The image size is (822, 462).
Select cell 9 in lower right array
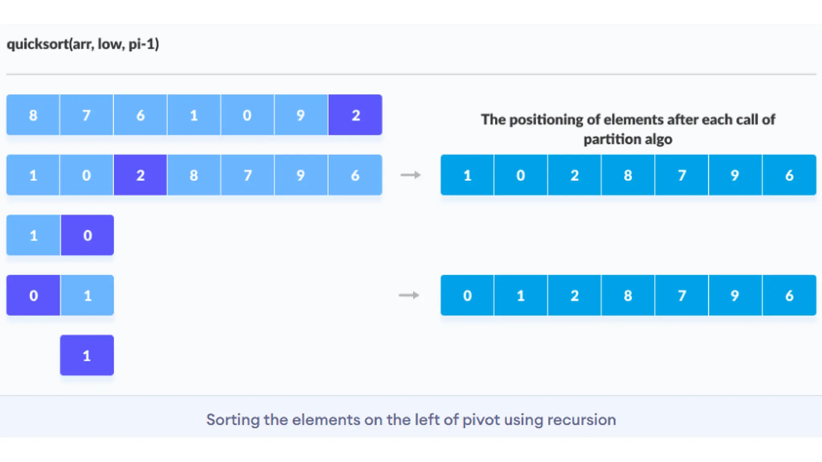[x=735, y=295]
